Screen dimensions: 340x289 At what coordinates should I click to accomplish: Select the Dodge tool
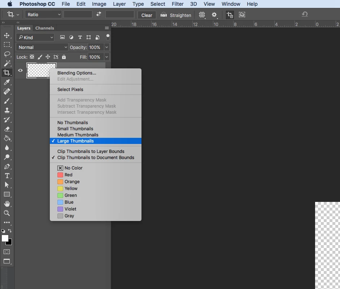7,157
